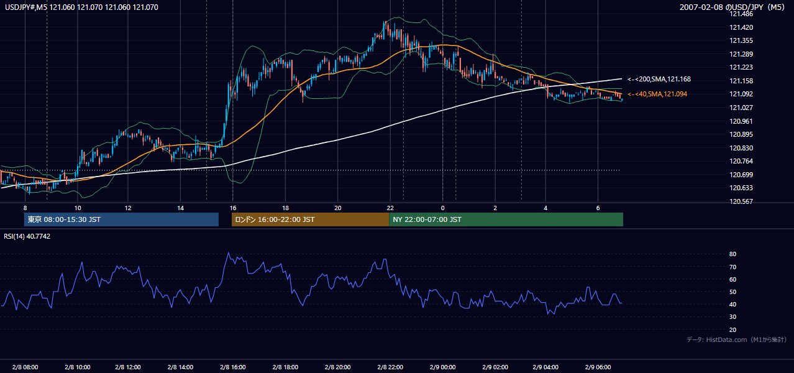
Task: Click RSI scale level 80
Action: coord(732,254)
